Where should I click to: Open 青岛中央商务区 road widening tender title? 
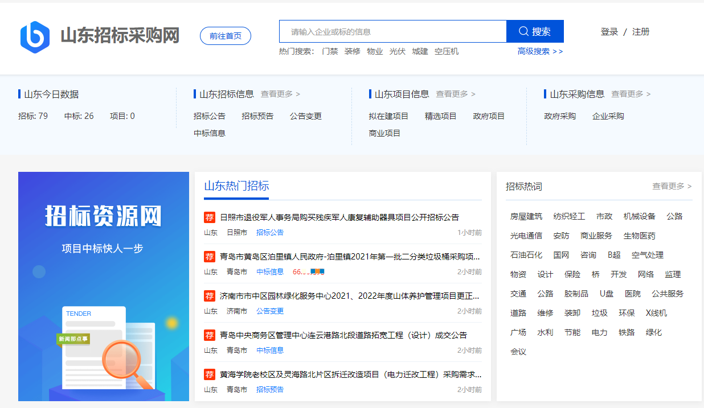pos(343,335)
